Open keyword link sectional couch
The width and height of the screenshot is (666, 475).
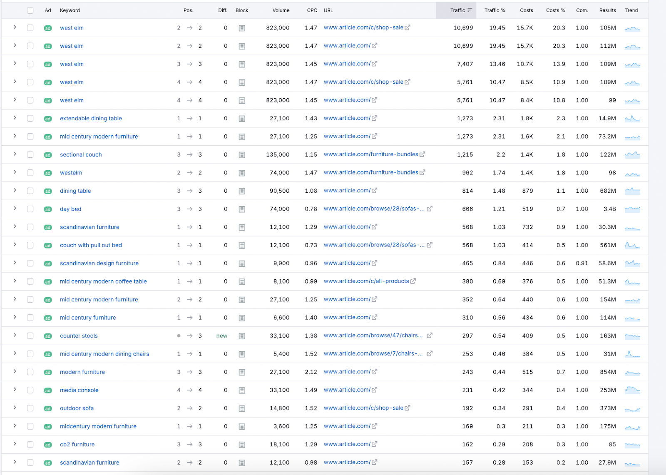[x=81, y=155]
